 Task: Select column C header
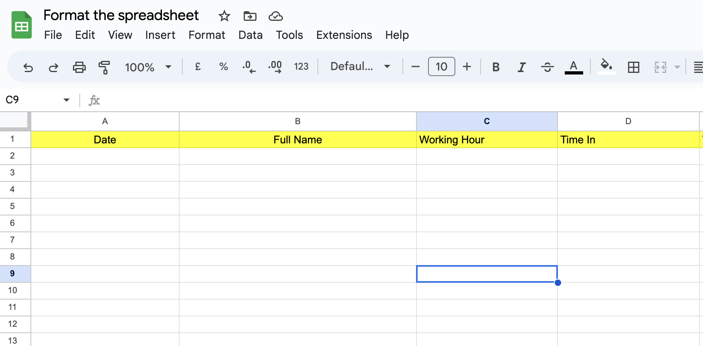(x=487, y=121)
